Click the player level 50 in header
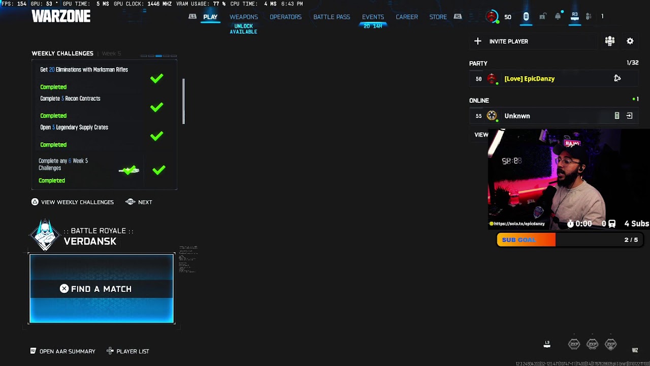The height and width of the screenshot is (366, 650). click(x=508, y=17)
